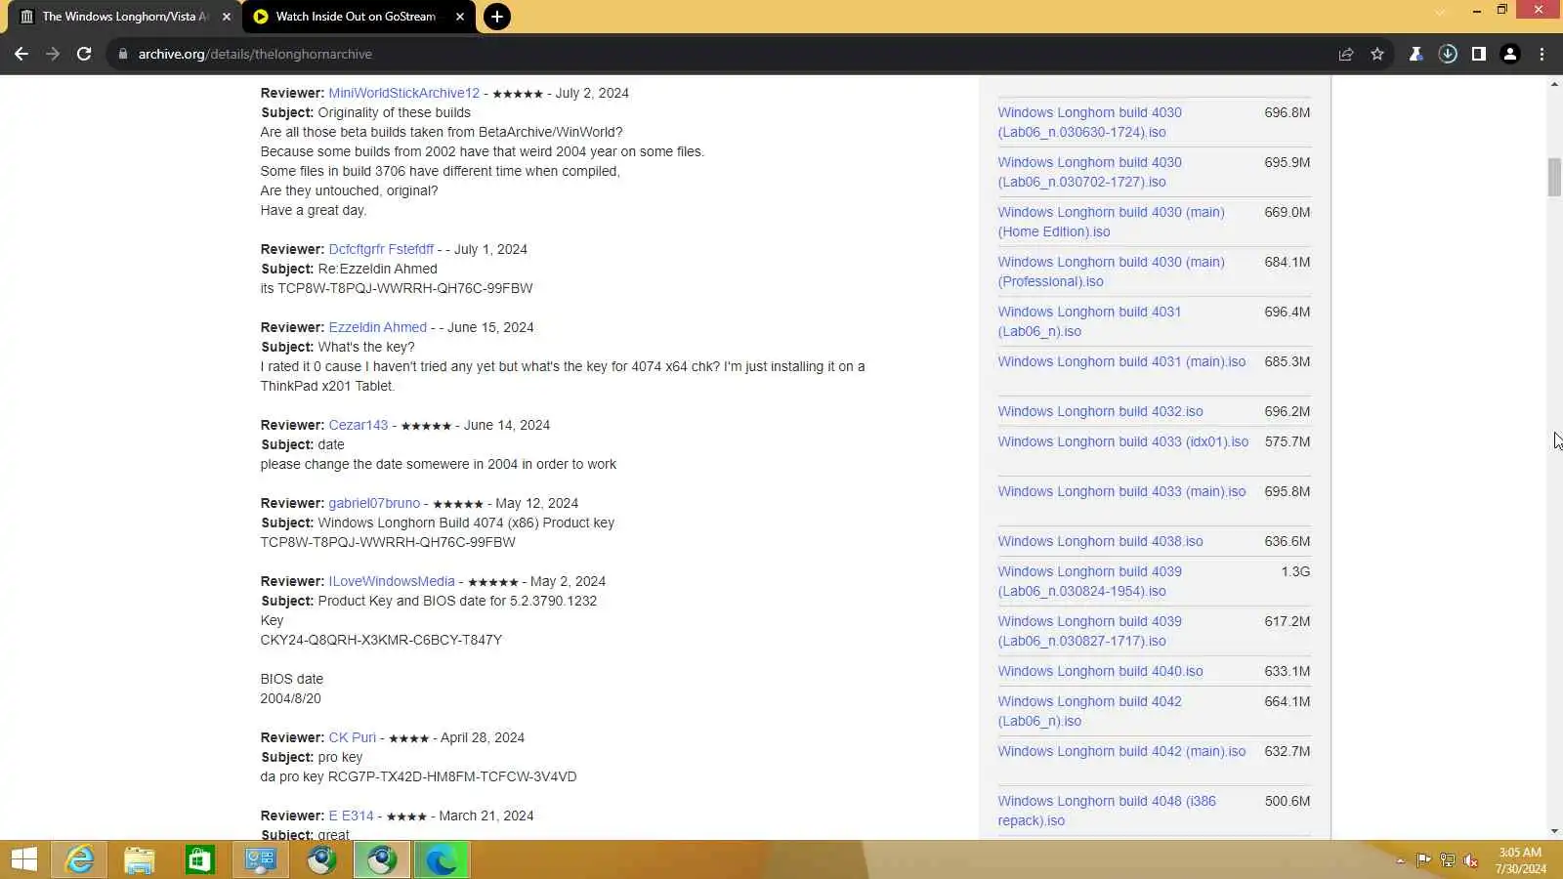The height and width of the screenshot is (879, 1563).
Task: Visit reviewer CK Puri's profile
Action: [x=353, y=737]
